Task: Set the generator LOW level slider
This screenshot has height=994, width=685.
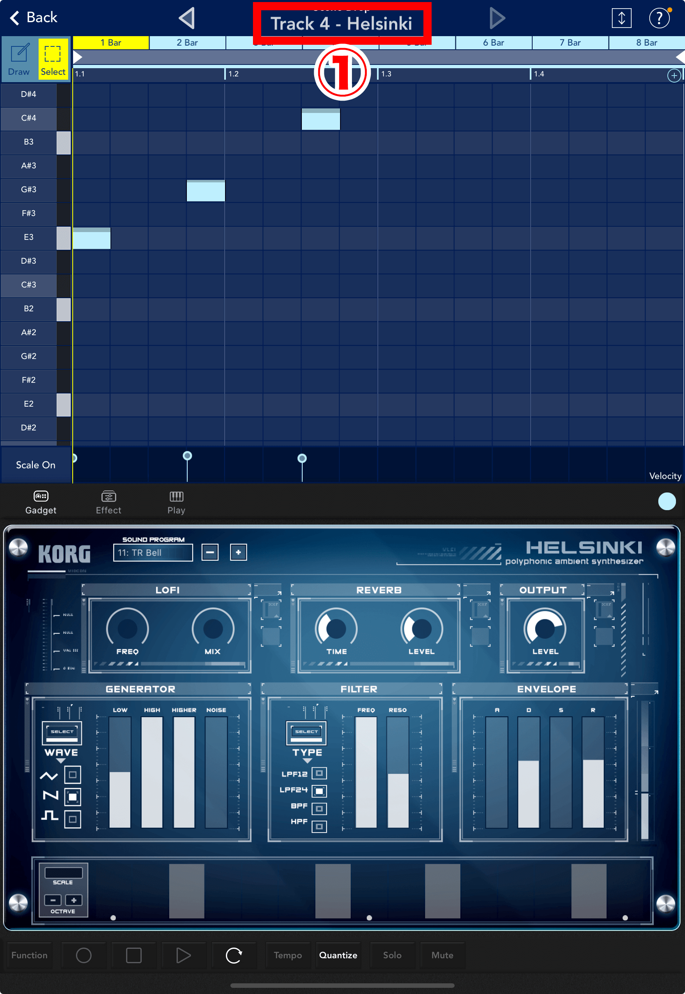Action: 120,772
